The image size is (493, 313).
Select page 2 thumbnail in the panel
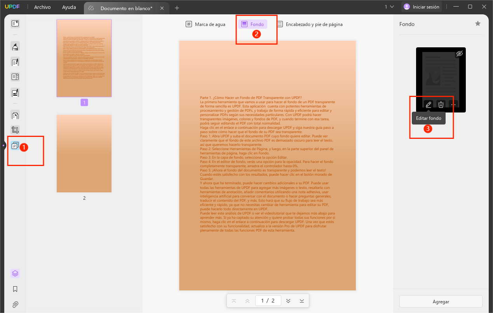click(84, 153)
